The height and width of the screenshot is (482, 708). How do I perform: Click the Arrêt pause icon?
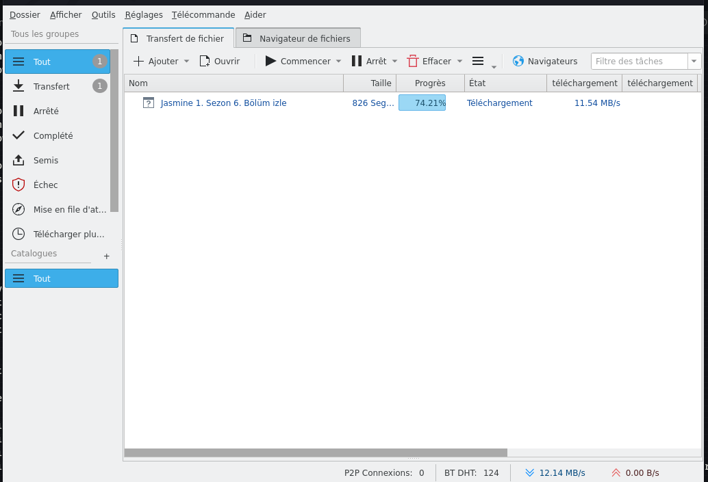point(357,61)
